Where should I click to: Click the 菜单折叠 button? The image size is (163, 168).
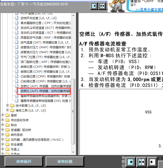point(65,162)
